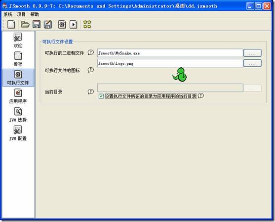Click help icon beside 可执行的二进制文件

tap(91, 52)
